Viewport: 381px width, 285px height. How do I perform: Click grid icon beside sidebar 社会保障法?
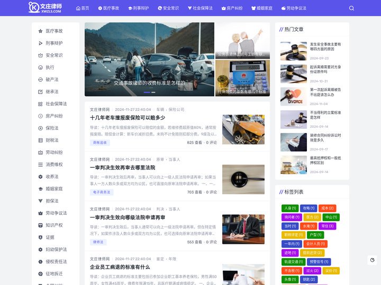point(40,104)
